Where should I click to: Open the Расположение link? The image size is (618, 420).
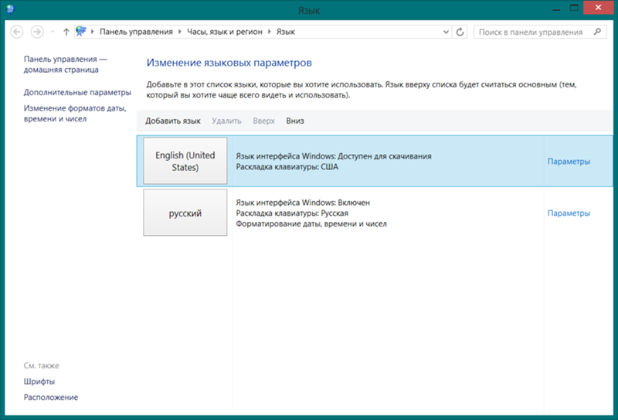click(51, 397)
